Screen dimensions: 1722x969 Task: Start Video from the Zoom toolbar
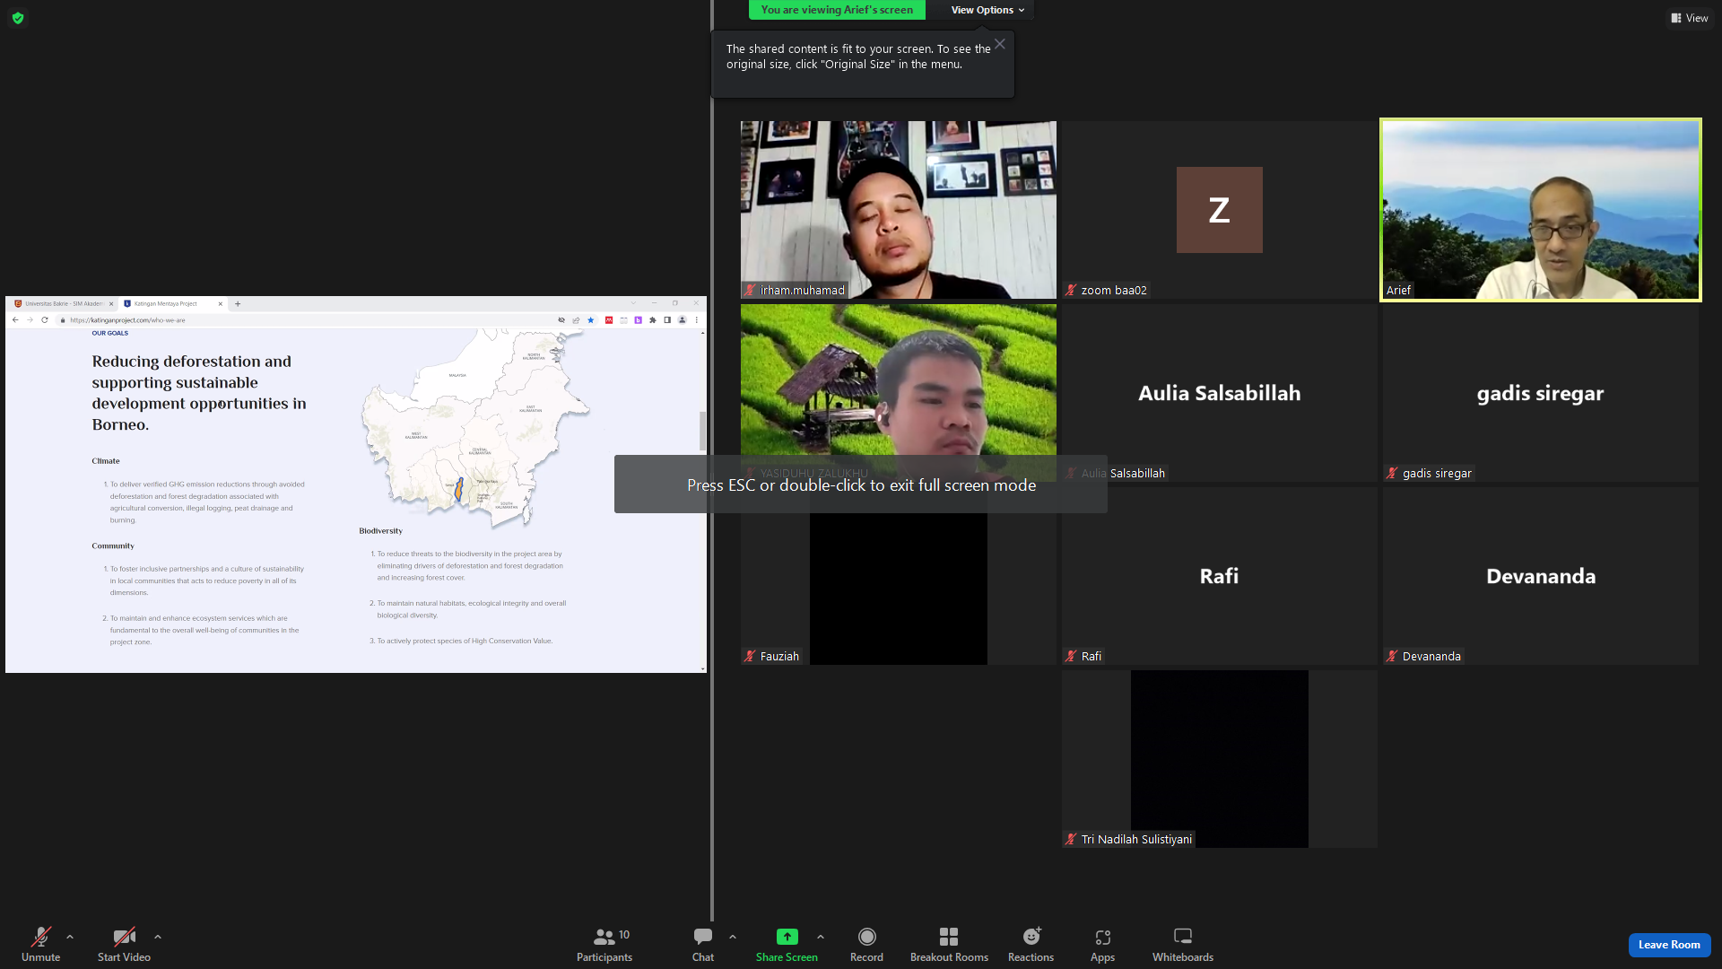124,944
